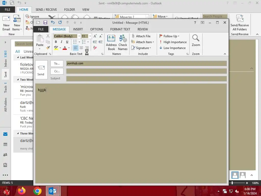
Task: Open the font size 11 dropdown
Action: pos(90,36)
